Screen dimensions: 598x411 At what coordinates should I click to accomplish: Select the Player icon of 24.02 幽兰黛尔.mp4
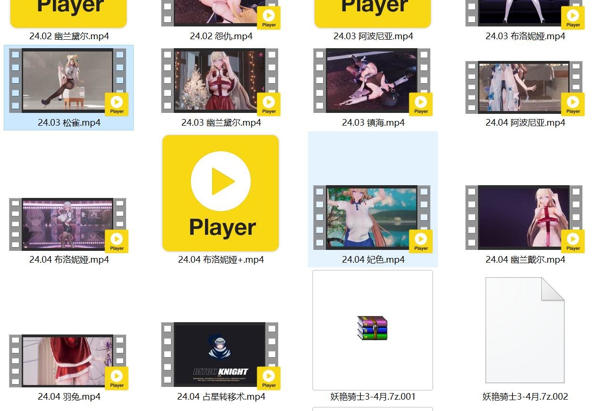click(68, 14)
